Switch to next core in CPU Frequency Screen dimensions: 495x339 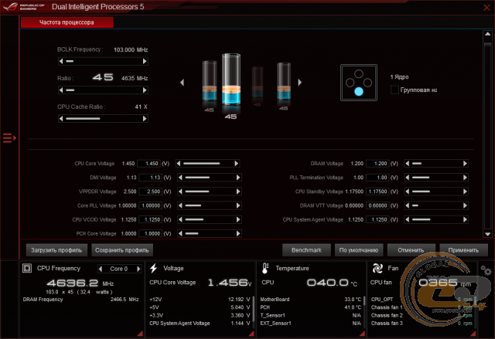[x=138, y=269]
